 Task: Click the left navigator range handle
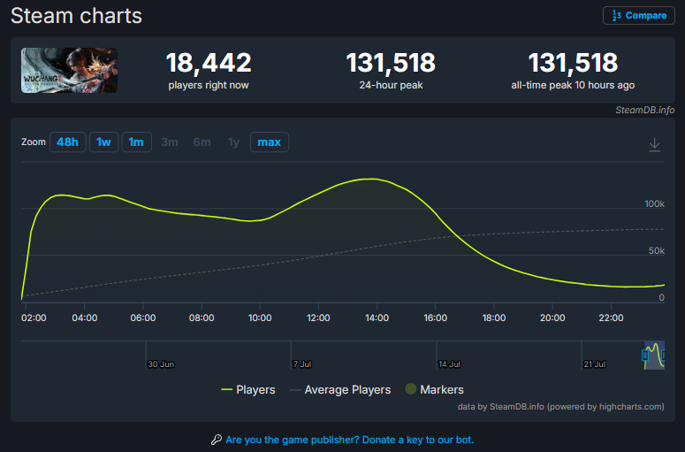coord(645,355)
